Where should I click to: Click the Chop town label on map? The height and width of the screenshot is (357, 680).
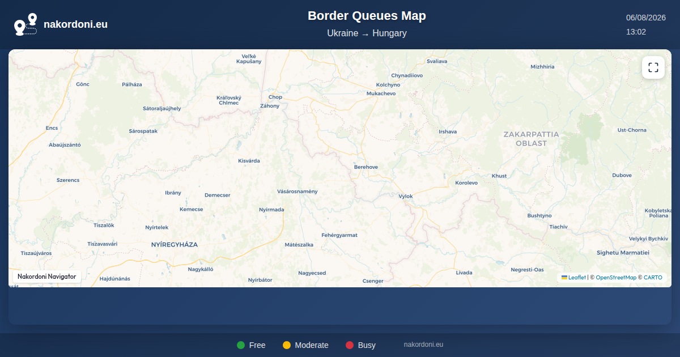[275, 97]
